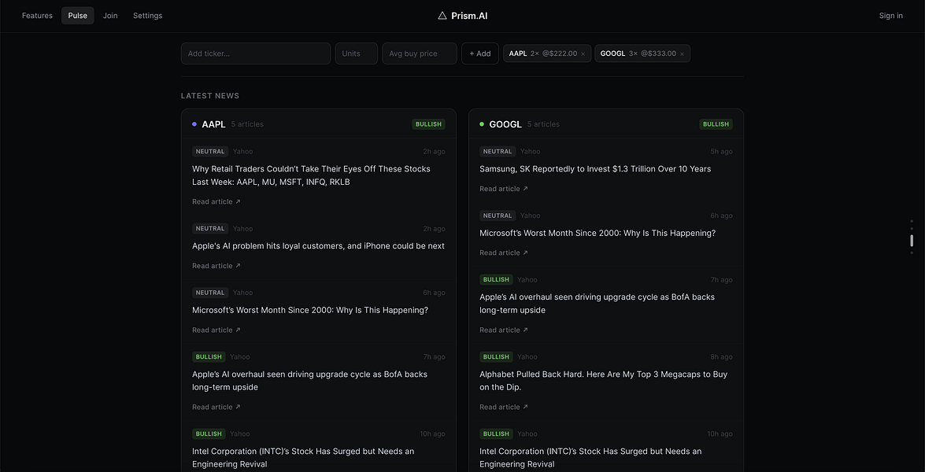Click the Sign in link
This screenshot has width=925, height=472.
891,16
